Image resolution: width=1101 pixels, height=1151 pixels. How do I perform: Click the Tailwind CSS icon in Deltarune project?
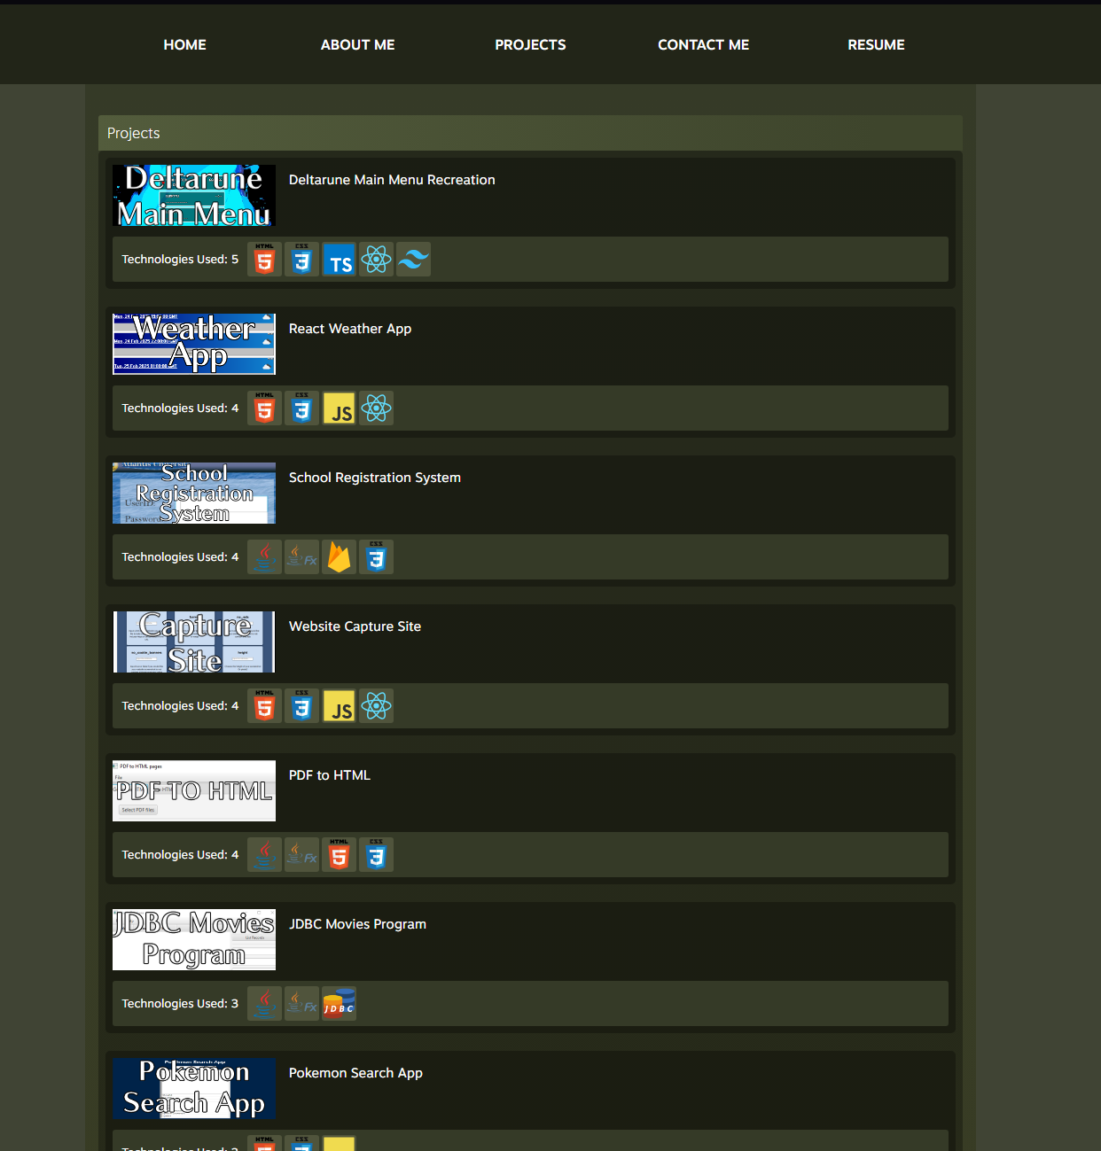pyautogui.click(x=413, y=260)
